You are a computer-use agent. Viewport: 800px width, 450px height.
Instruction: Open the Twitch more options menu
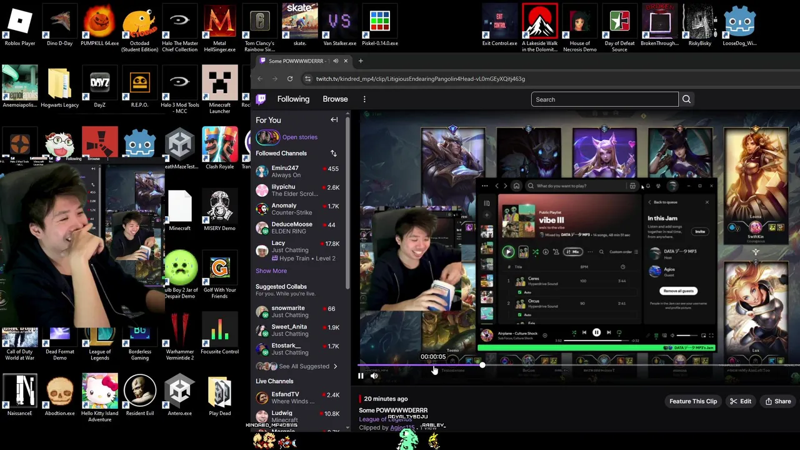(364, 99)
